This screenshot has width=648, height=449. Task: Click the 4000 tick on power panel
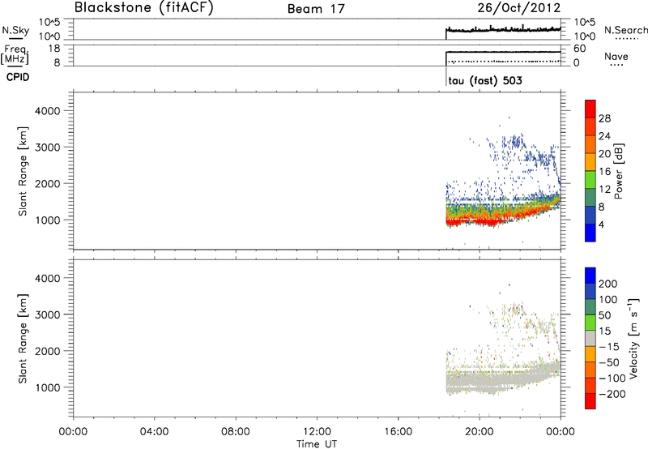click(48, 111)
